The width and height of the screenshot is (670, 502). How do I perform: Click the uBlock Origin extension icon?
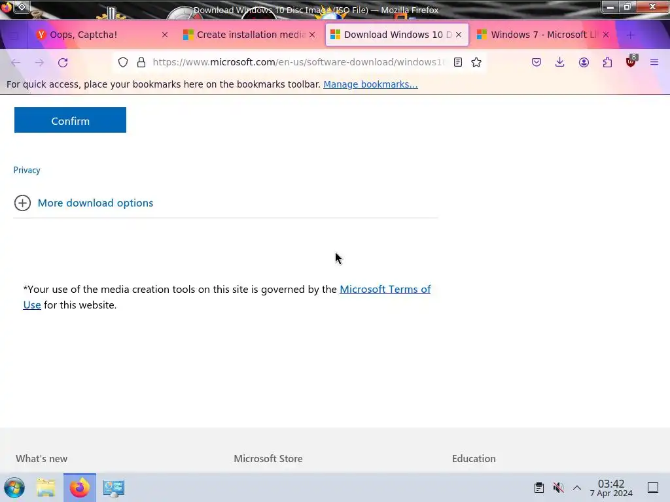[631, 61]
